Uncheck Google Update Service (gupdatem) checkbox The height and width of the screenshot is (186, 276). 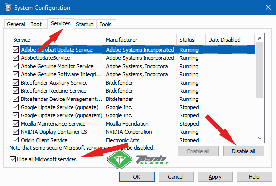click(15, 115)
